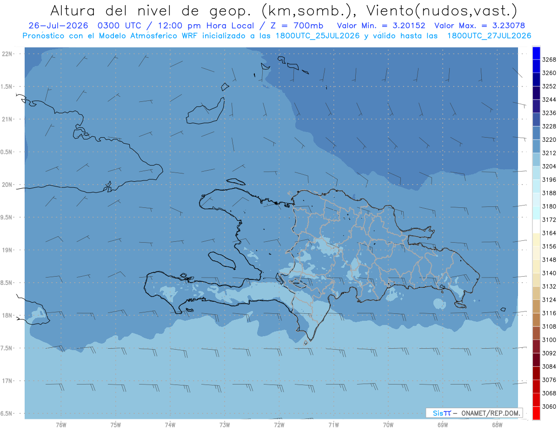Viewport: 558px width, 431px height.
Task: Click the 3260 legend value
Action: tap(549, 73)
